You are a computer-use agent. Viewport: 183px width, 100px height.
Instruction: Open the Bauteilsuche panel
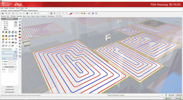point(10,89)
